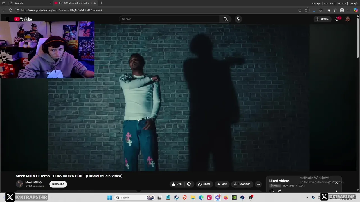
Task: Toggle playlist loop
Action: tap(272, 191)
